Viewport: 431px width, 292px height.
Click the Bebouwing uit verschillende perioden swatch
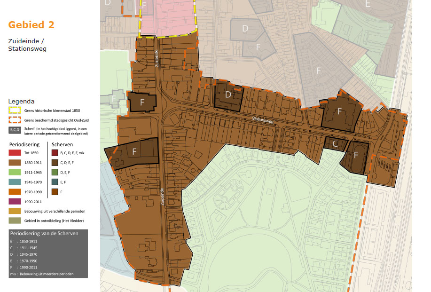15,211
